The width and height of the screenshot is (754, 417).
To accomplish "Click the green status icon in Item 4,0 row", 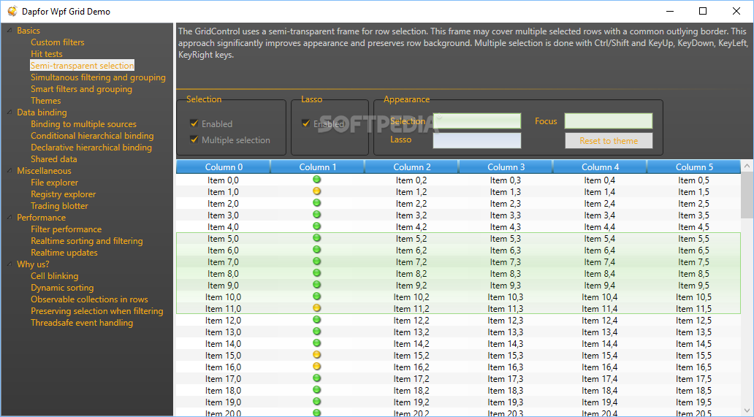I will pos(316,226).
